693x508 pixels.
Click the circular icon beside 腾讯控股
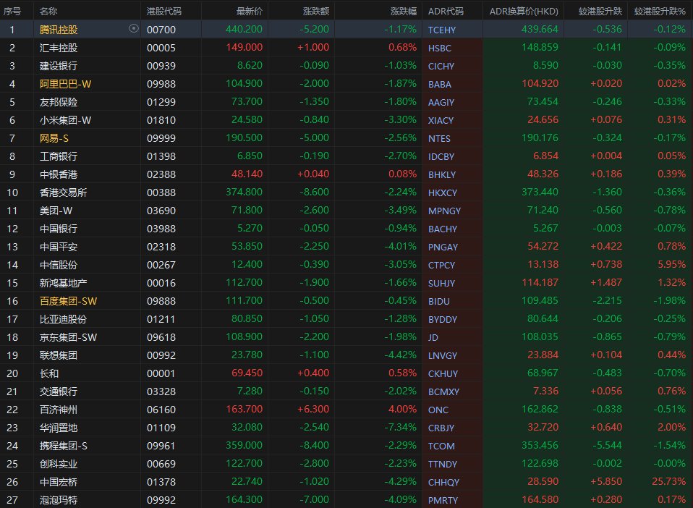(134, 29)
